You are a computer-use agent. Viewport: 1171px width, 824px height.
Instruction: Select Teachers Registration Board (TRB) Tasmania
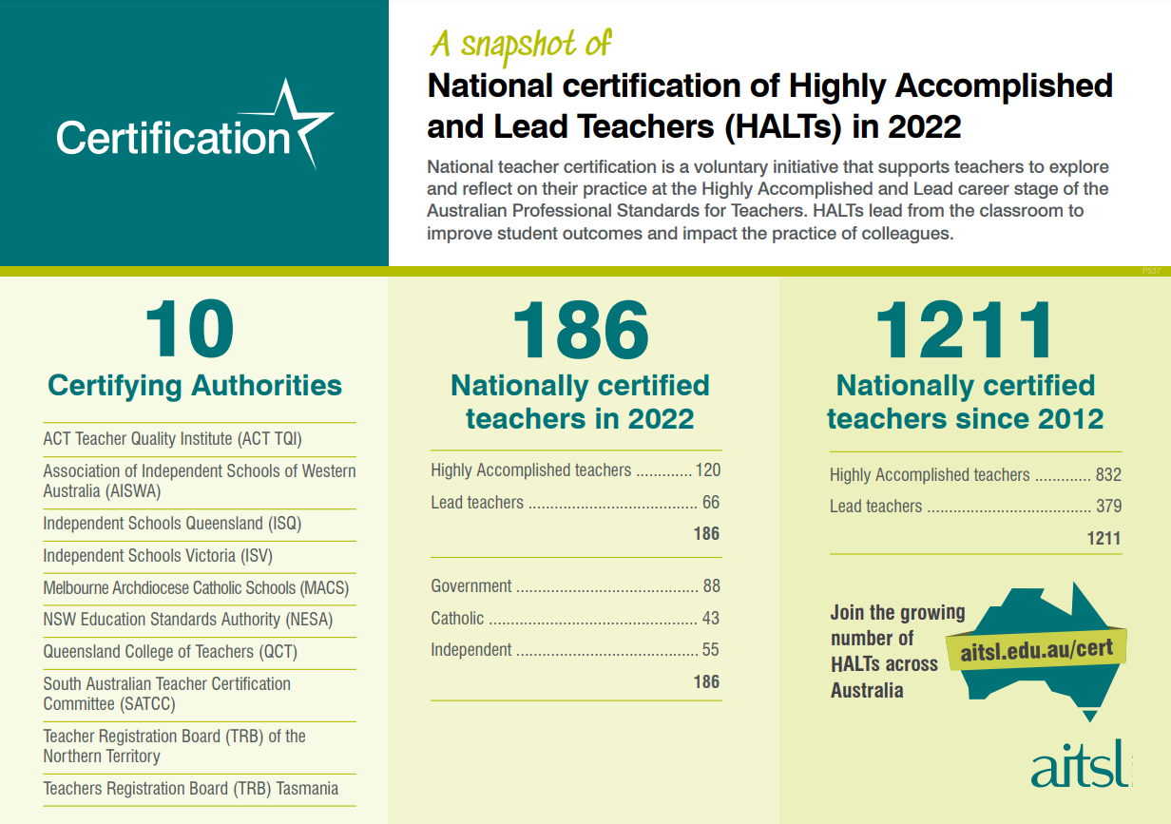[x=190, y=789]
